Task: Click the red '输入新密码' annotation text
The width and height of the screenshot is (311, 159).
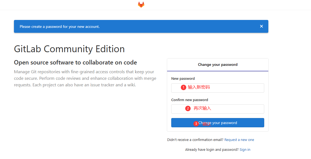Action: coord(199,87)
